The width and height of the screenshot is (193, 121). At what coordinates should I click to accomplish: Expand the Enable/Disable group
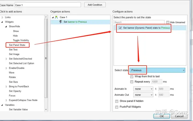[x=6, y=68]
